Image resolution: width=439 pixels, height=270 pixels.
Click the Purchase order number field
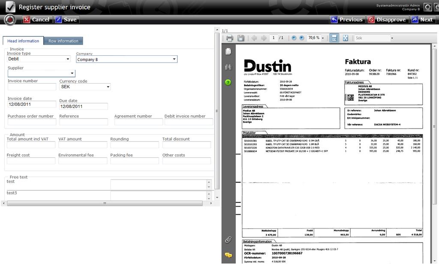pyautogui.click(x=32, y=122)
